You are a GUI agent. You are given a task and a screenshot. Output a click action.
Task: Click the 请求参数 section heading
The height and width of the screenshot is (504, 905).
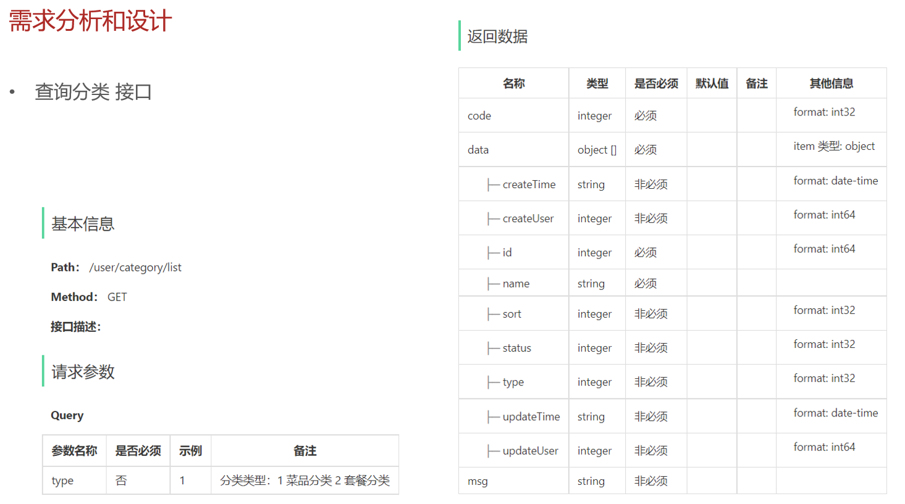coord(83,372)
